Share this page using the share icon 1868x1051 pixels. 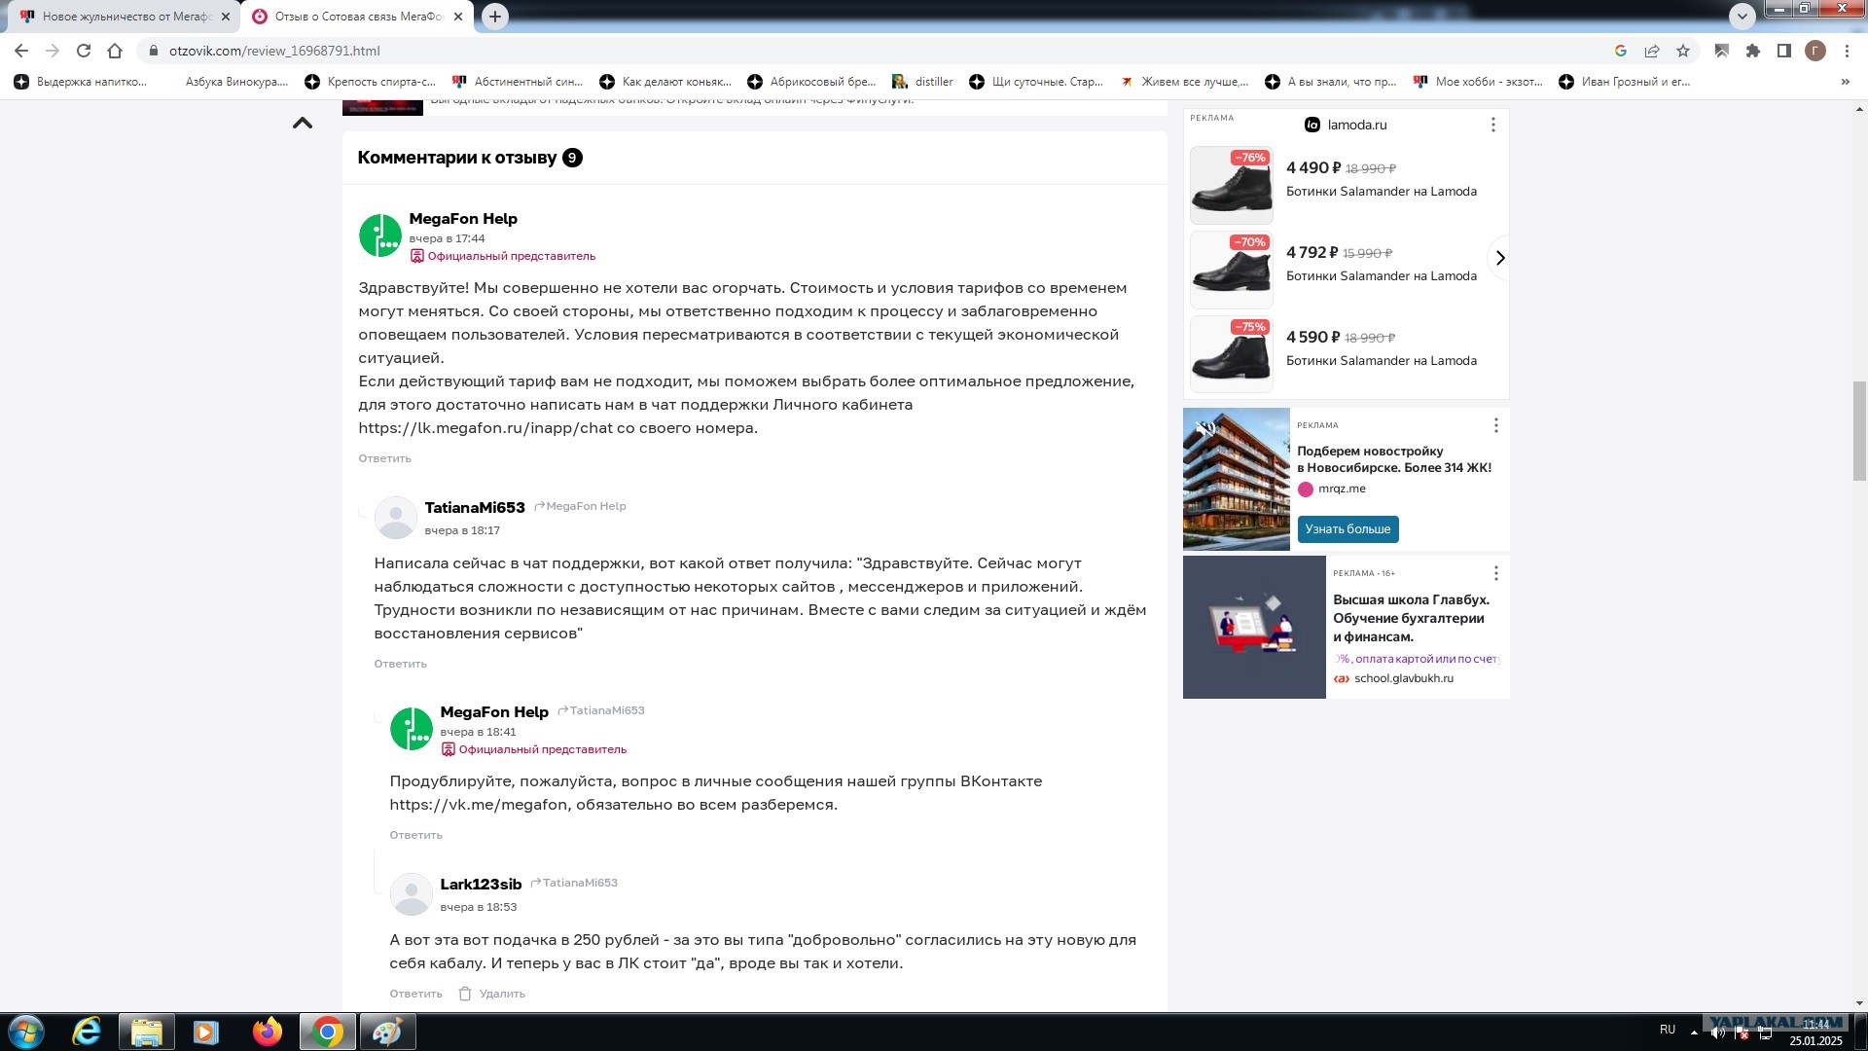point(1652,51)
